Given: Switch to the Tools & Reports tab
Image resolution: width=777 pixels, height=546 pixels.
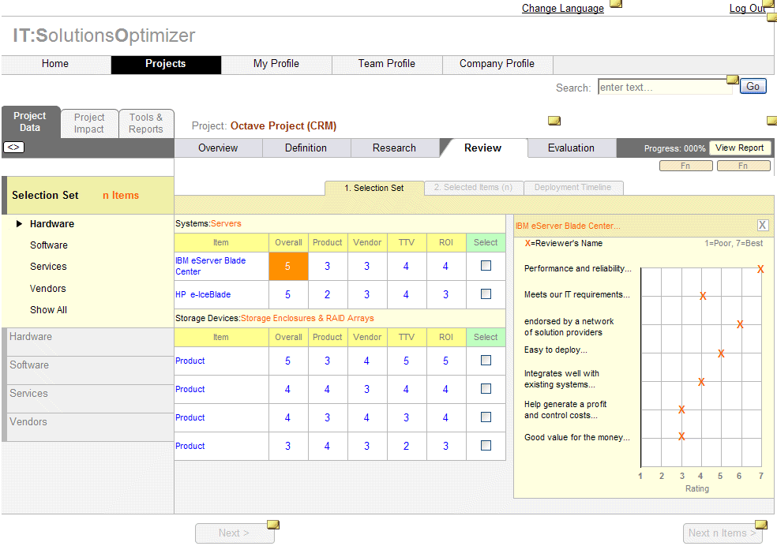Looking at the screenshot, I should (x=145, y=123).
